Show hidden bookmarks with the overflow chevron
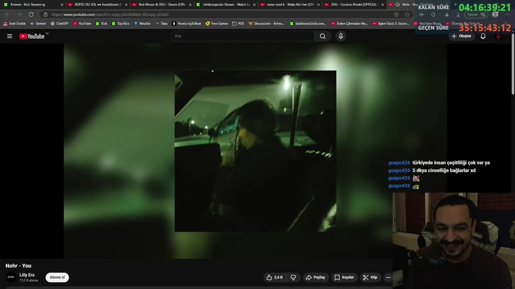 tap(505, 24)
